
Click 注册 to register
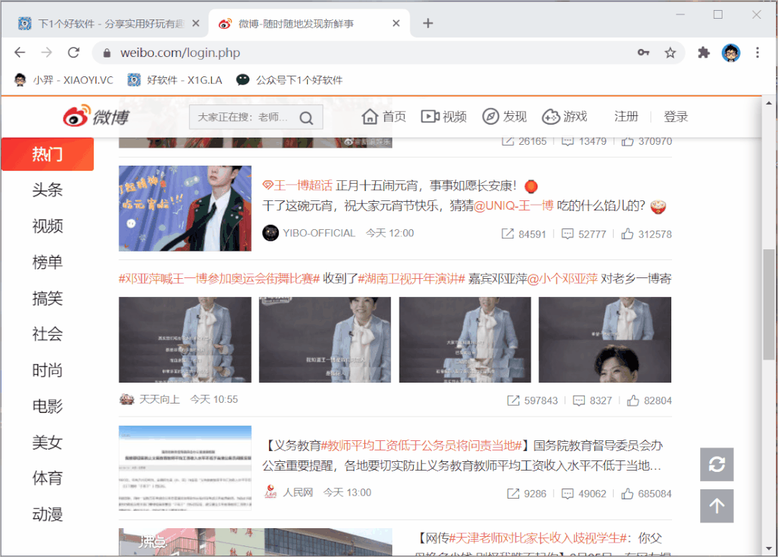click(x=626, y=116)
